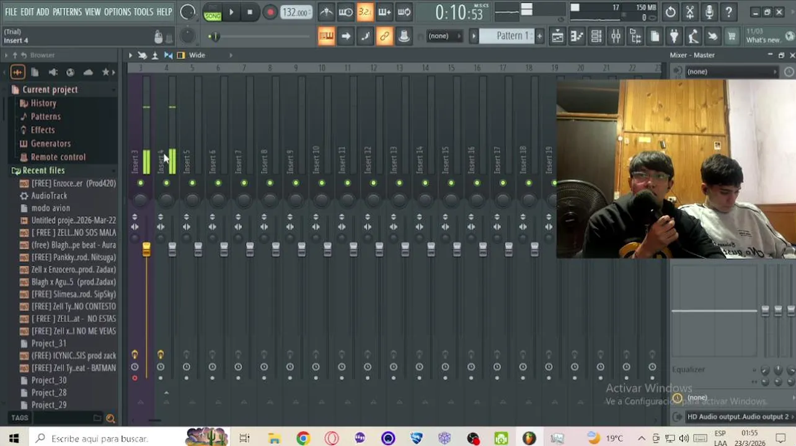Switch between Pattern and Song mode
The height and width of the screenshot is (446, 796).
[213, 12]
